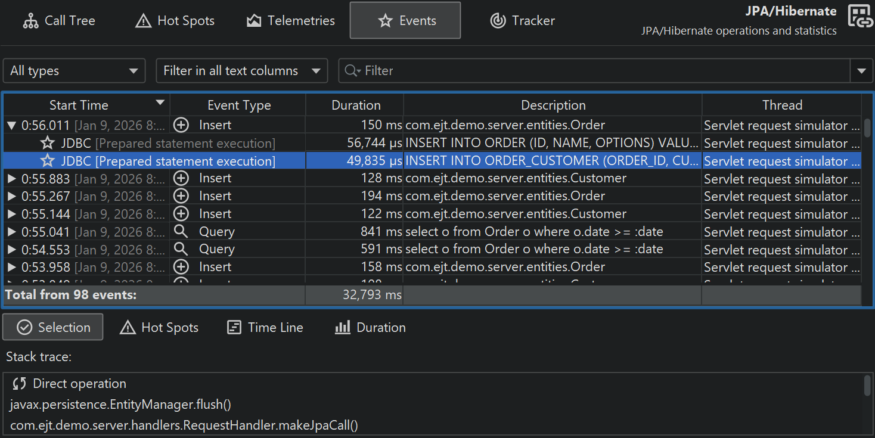The height and width of the screenshot is (438, 875).
Task: Expand the 0:55.267 Insert event row
Action: click(x=11, y=196)
